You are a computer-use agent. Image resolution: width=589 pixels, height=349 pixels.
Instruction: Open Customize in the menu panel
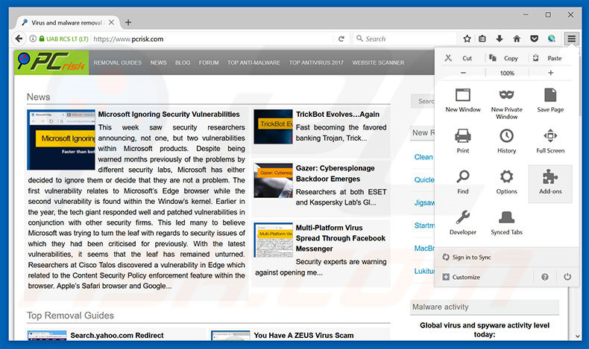pos(462,277)
